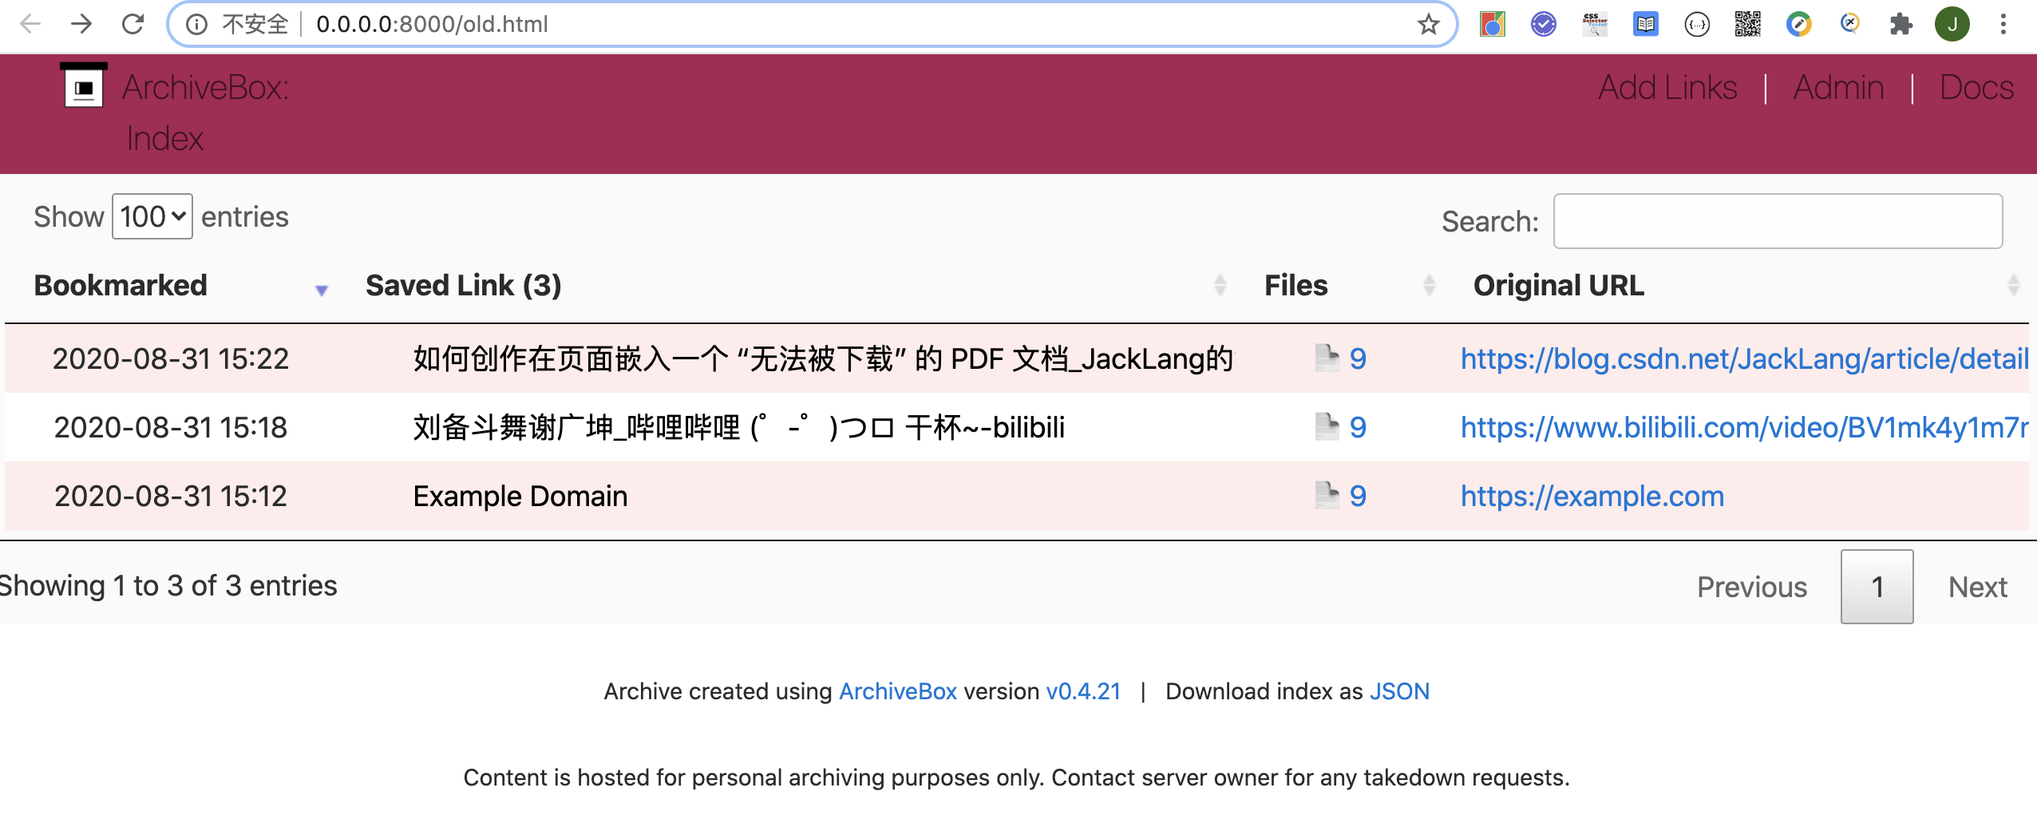The height and width of the screenshot is (835, 2037).
Task: Click the site security info icon
Action: pyautogui.click(x=196, y=24)
